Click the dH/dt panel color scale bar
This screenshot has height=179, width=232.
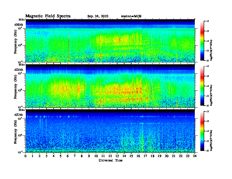pyautogui.click(x=202, y=41)
